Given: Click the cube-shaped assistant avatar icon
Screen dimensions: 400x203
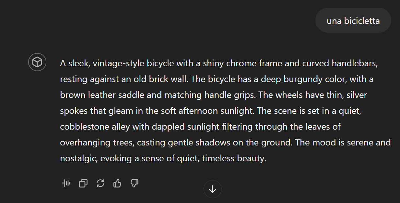Looking at the screenshot, I should pos(37,62).
